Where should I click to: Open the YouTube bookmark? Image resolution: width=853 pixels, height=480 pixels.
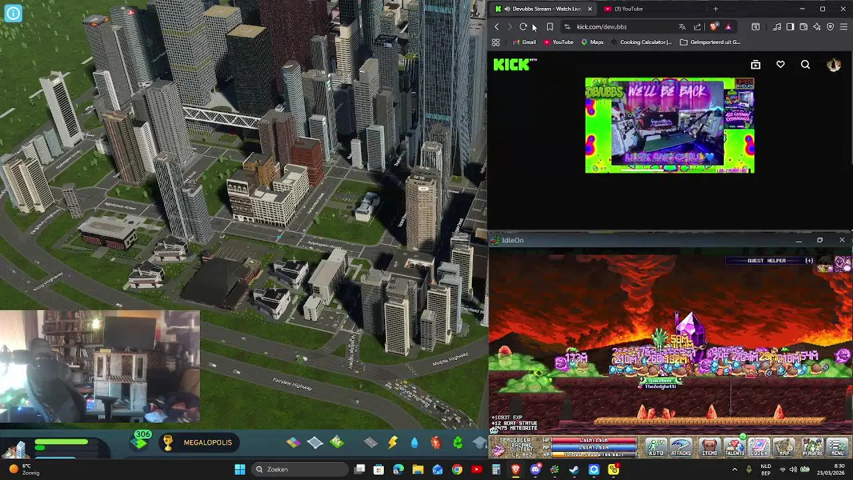pos(558,42)
